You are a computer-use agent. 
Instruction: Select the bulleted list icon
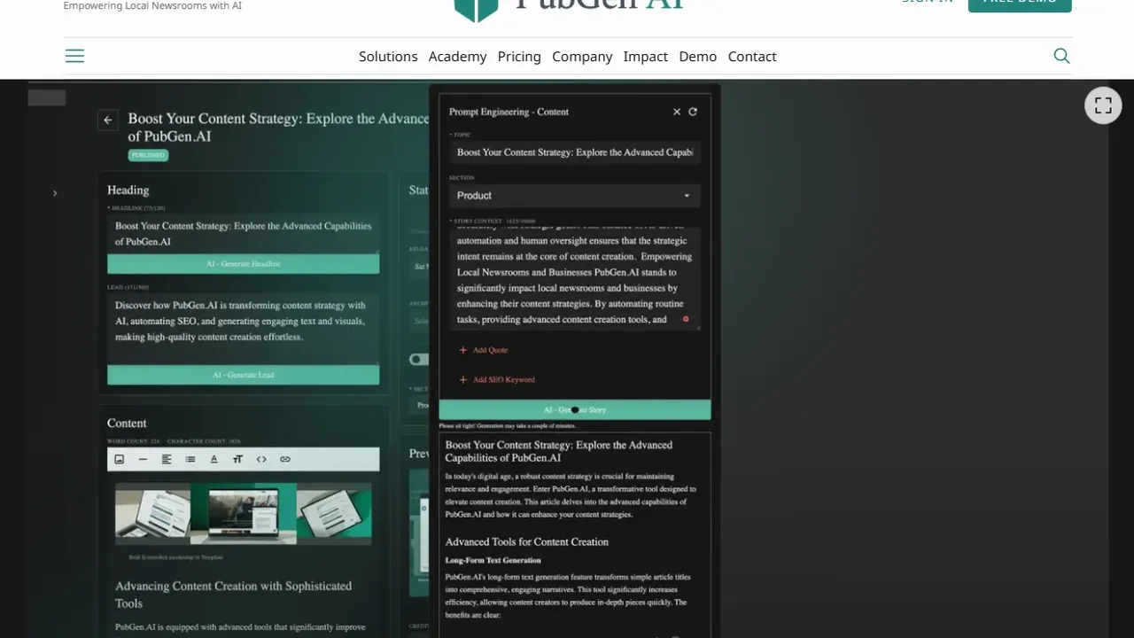190,459
